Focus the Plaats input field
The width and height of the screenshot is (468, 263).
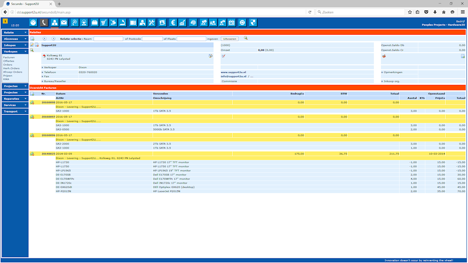191,39
